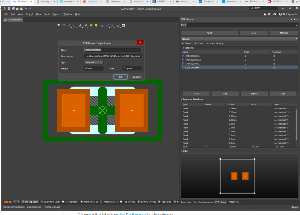Viewport: 300px width, 215px height.
Task: Open the Reports menu
Action: (x=56, y=14)
